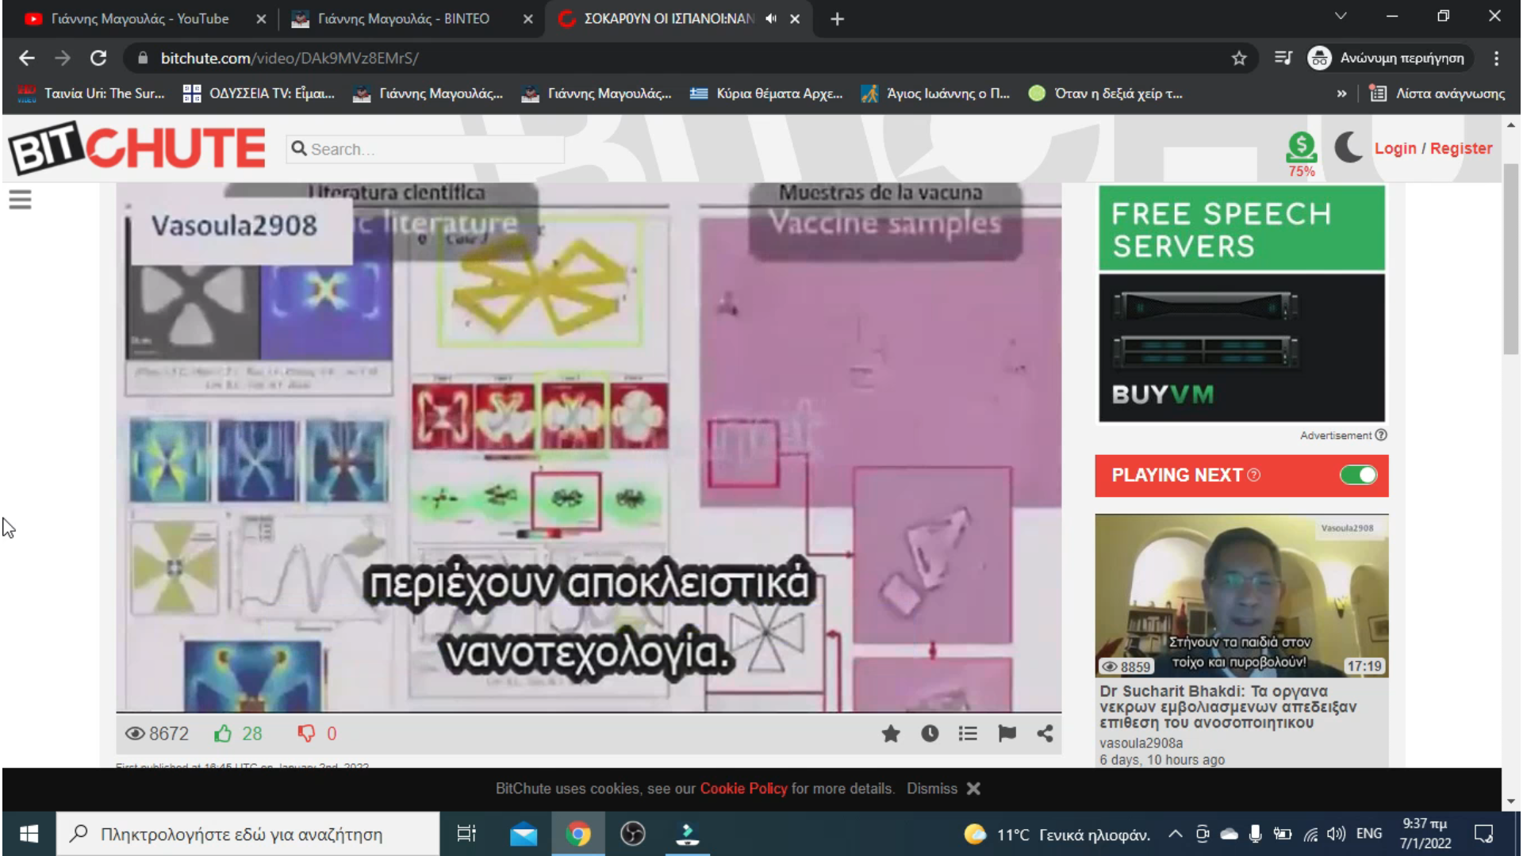This screenshot has height=856, width=1523.
Task: Switch to Γιάννης Μαγουλάς - ΒΙΝΤΕΟ tab
Action: pos(403,19)
